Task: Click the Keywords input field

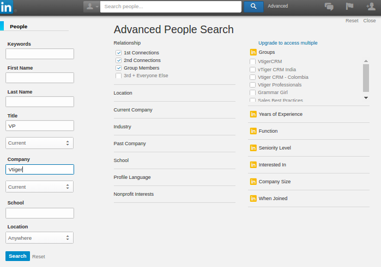Action: pyautogui.click(x=39, y=54)
